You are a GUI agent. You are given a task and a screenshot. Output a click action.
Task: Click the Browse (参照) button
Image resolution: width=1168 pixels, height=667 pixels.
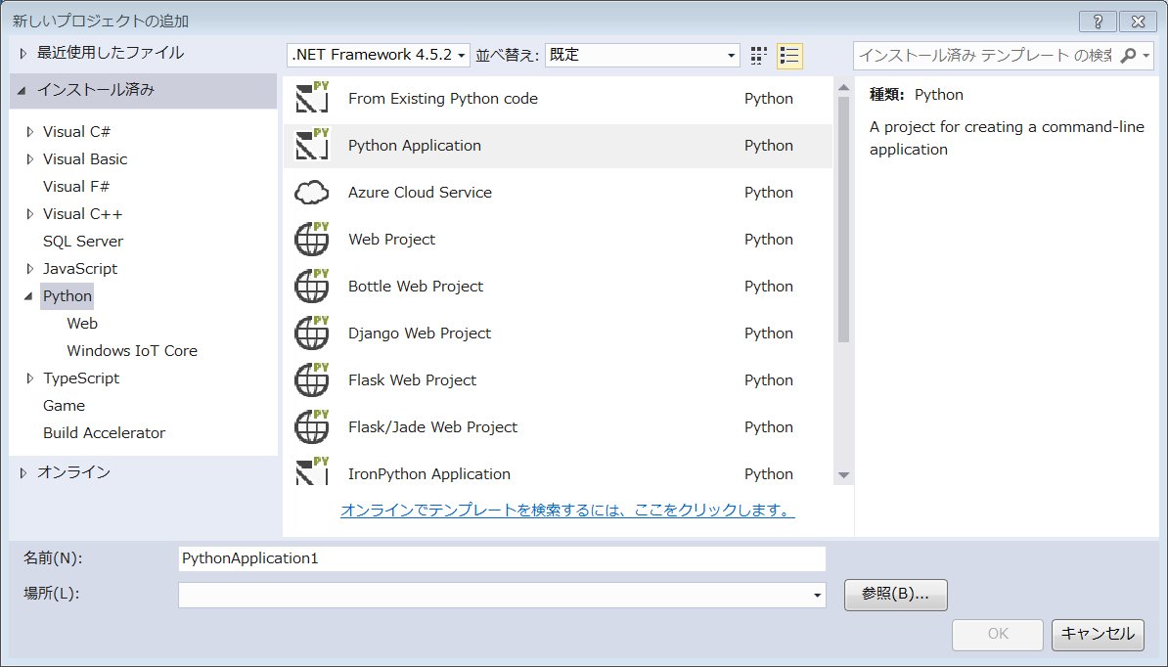(895, 594)
